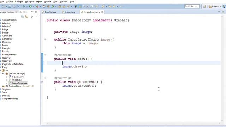Click the editor horizontal scrollbar right arrow
This screenshot has width=226, height=127.
[x=219, y=123]
